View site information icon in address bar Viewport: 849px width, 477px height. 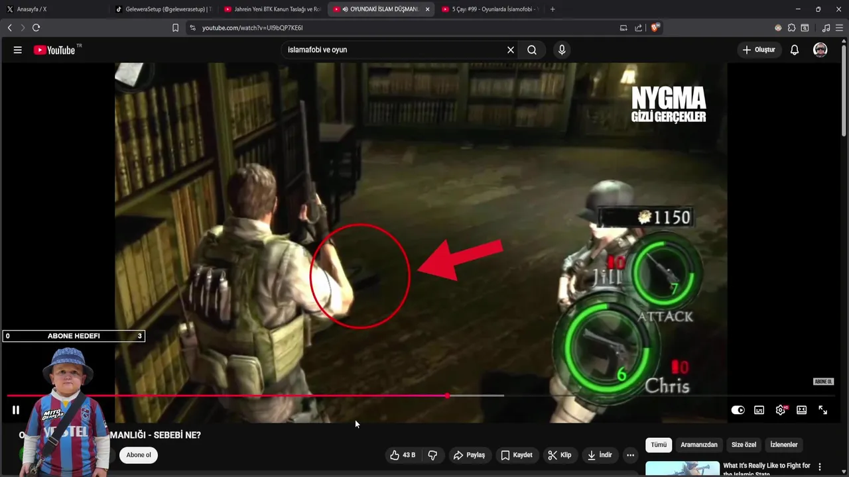click(192, 28)
